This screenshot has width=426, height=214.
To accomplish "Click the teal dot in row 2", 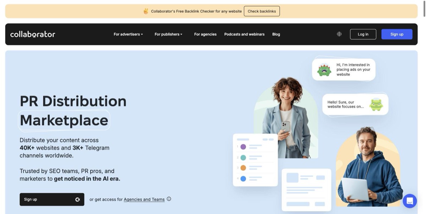I will tap(243, 157).
